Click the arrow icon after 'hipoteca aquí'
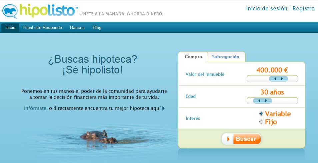The height and width of the screenshot is (163, 318). coord(163,108)
